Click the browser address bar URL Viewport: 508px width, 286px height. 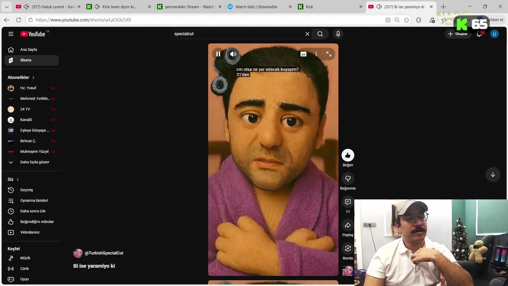pyautogui.click(x=83, y=20)
